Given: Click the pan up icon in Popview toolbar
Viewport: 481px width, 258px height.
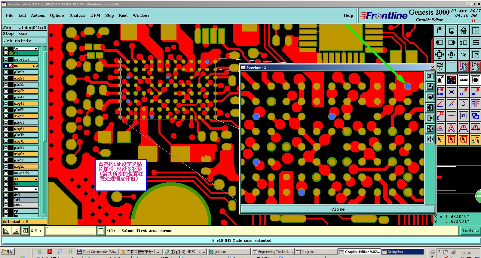Looking at the screenshot, I should click(x=430, y=87).
